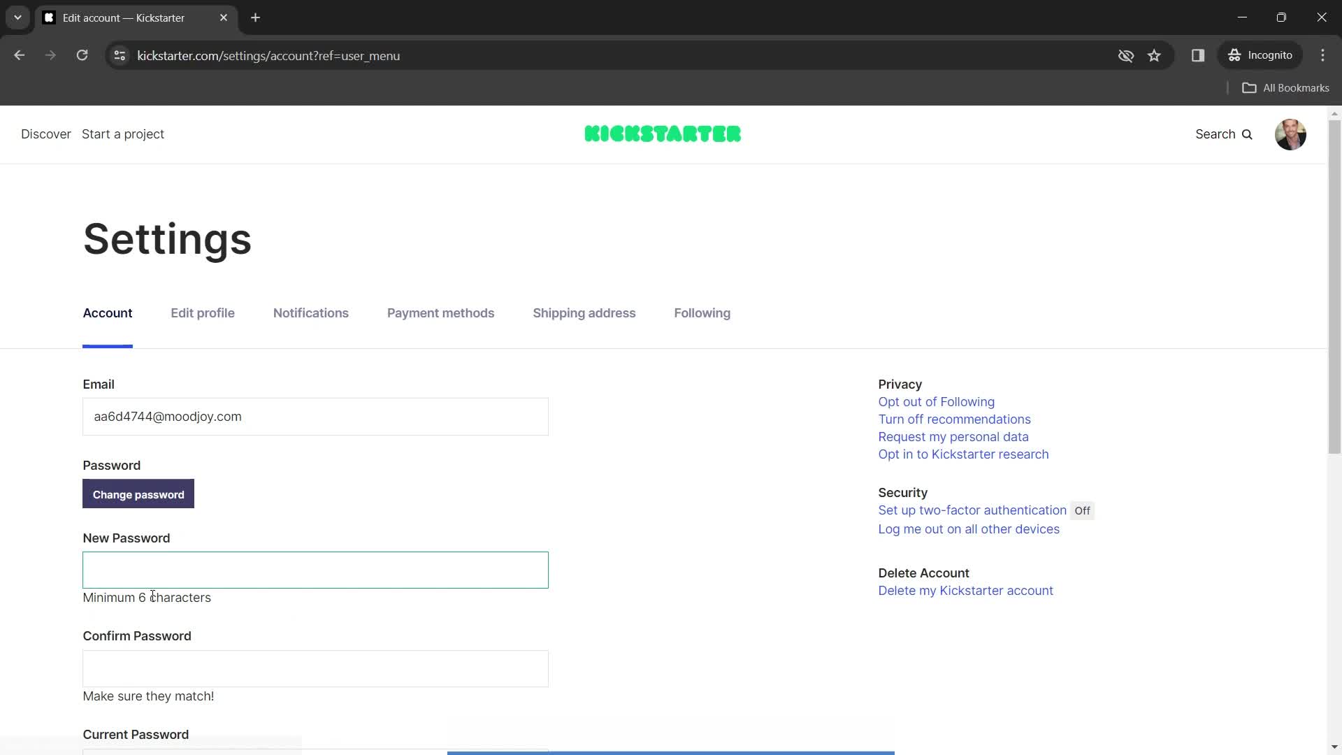
Task: Switch to the Notifications tab
Action: (x=310, y=313)
